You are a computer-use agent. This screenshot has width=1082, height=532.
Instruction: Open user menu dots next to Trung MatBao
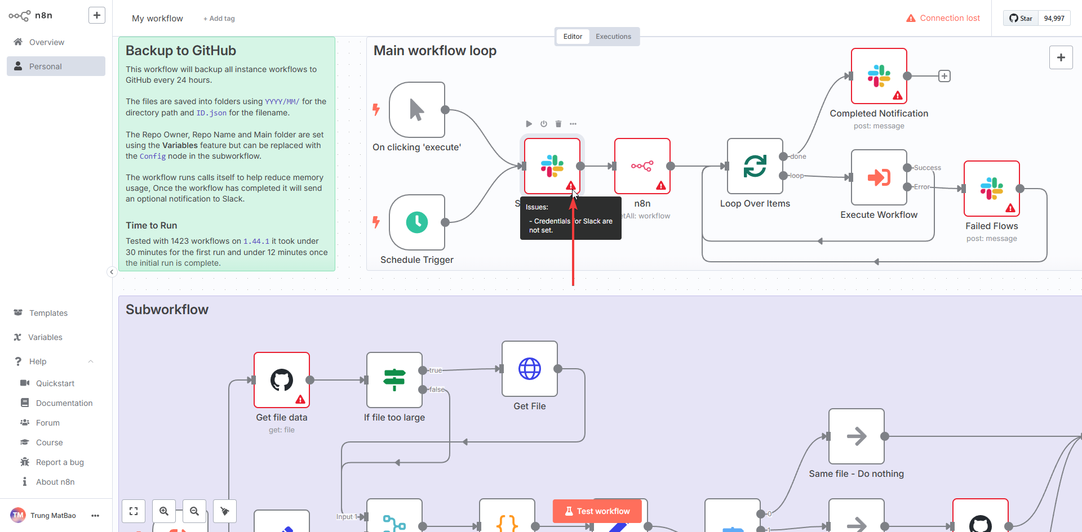(95, 516)
